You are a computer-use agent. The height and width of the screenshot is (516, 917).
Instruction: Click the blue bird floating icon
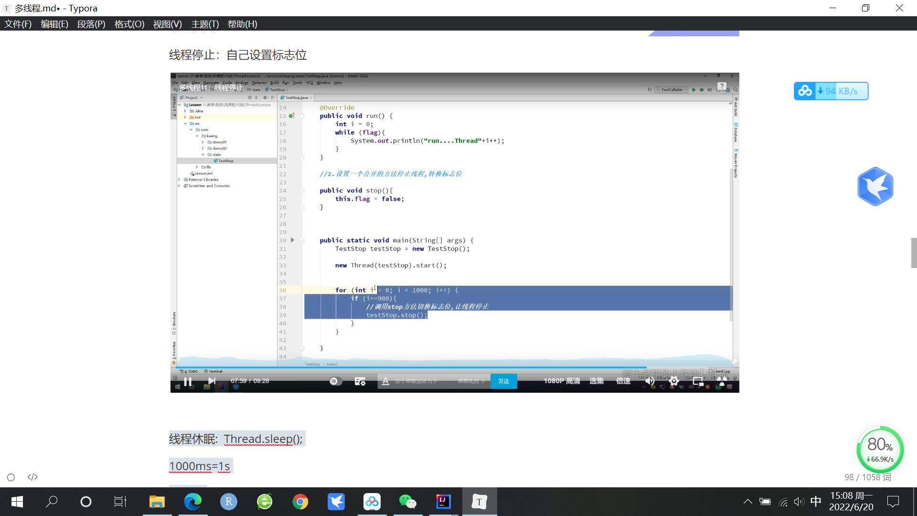[875, 186]
